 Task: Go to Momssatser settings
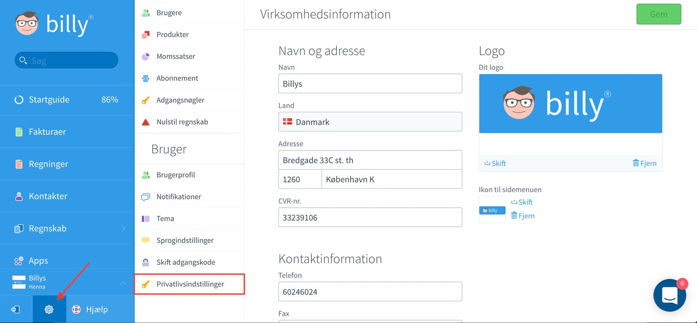[190, 56]
